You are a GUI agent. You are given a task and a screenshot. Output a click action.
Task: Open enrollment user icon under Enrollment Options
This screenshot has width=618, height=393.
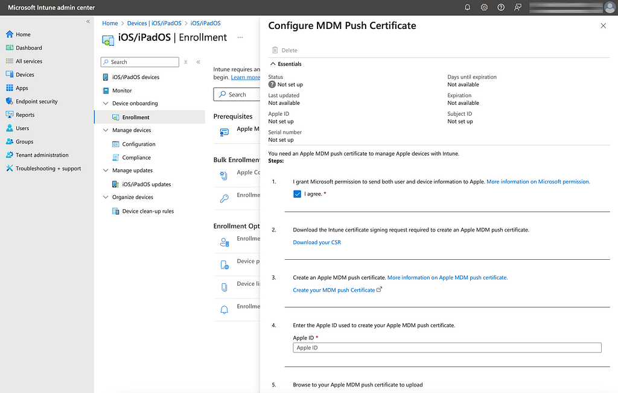pyautogui.click(x=224, y=242)
